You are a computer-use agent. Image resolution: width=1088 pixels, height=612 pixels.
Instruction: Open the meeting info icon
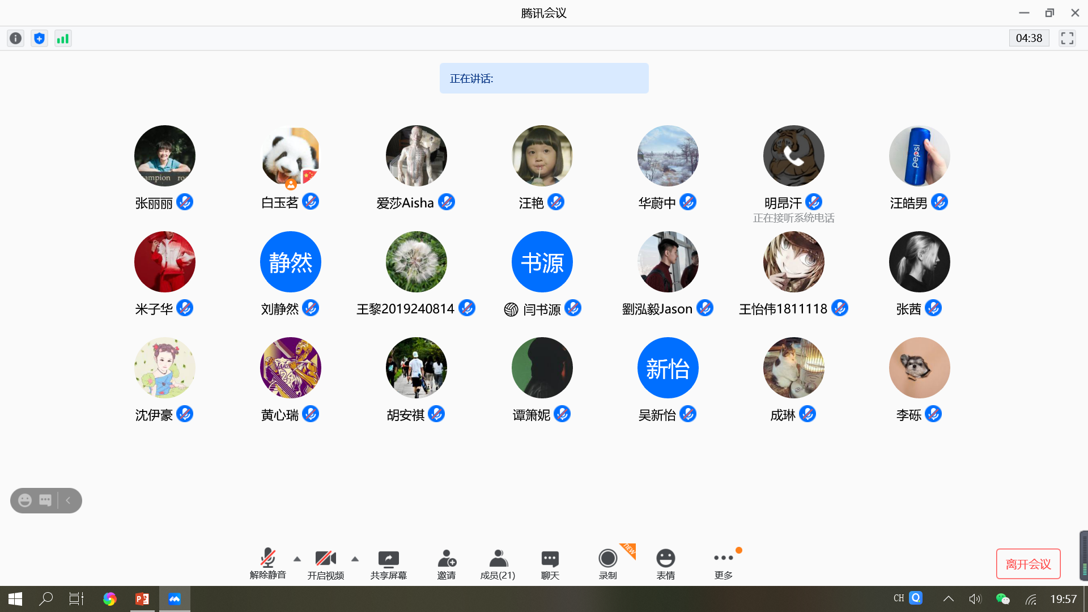(16, 39)
